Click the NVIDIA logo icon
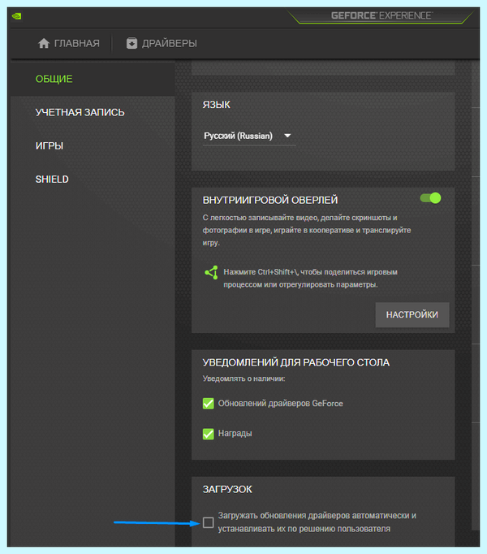 [x=16, y=16]
